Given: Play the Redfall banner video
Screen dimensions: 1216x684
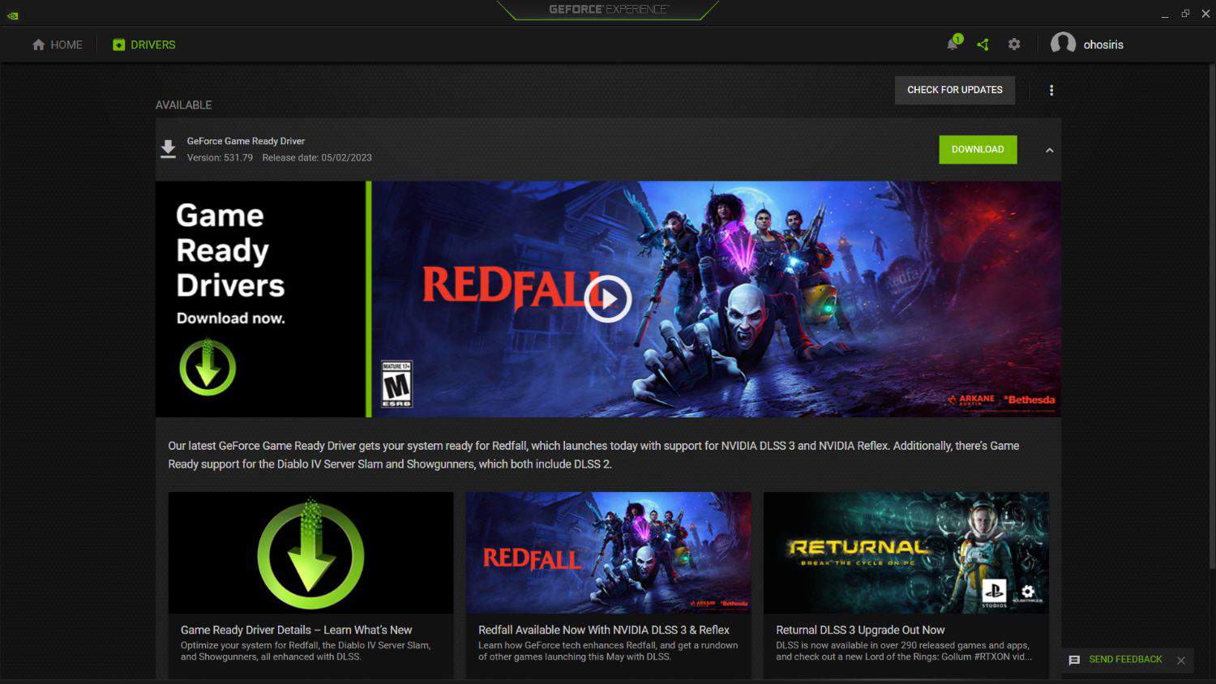Looking at the screenshot, I should (608, 299).
